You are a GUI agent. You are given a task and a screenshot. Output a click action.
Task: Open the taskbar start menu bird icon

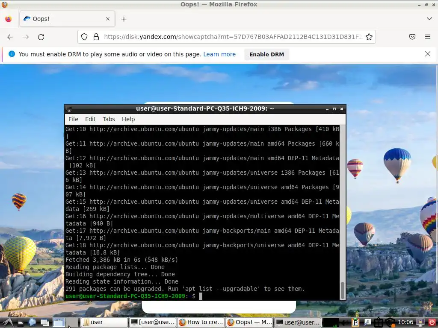tap(7, 322)
